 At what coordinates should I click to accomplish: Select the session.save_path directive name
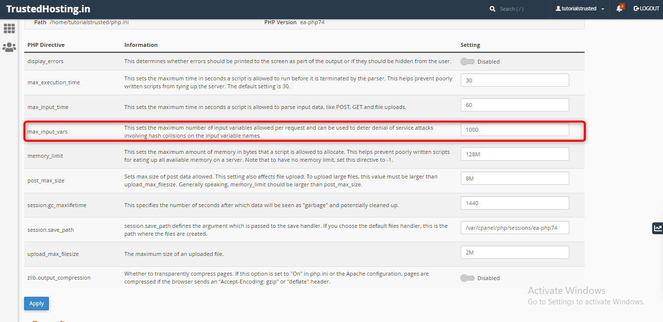pos(51,230)
